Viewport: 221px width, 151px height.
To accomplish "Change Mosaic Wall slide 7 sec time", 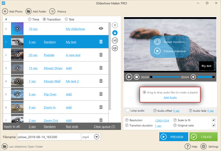I will pyautogui.click(x=32, y=82).
